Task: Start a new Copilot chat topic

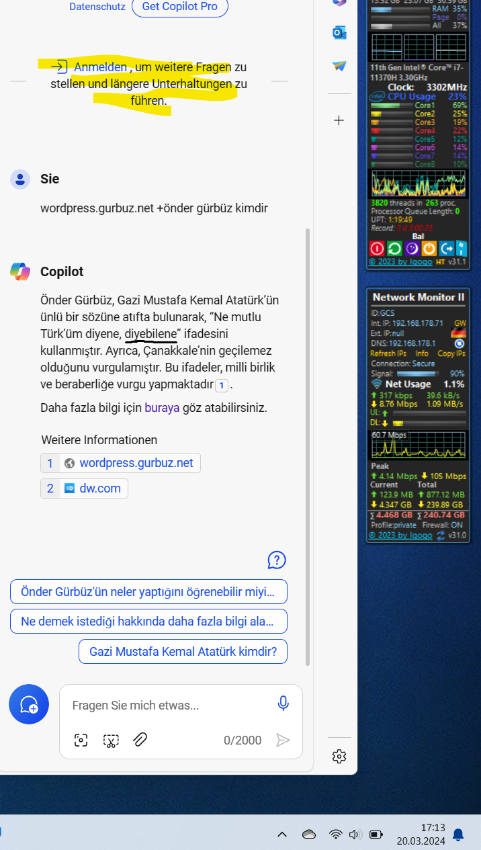Action: pyautogui.click(x=29, y=704)
